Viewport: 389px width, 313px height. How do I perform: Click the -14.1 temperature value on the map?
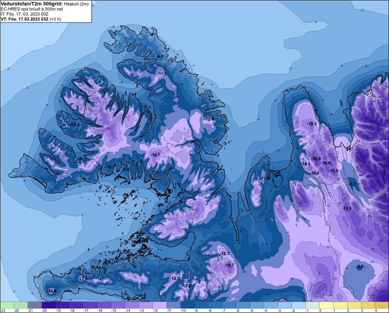pos(306,164)
